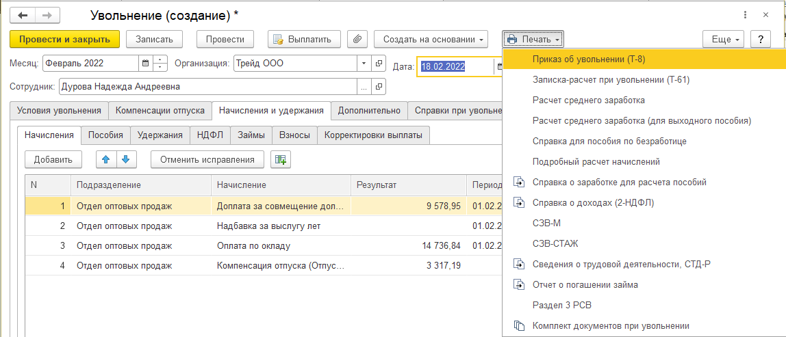Screen dimensions: 786x337
Task: Click the green table add icon
Action: coord(280,159)
